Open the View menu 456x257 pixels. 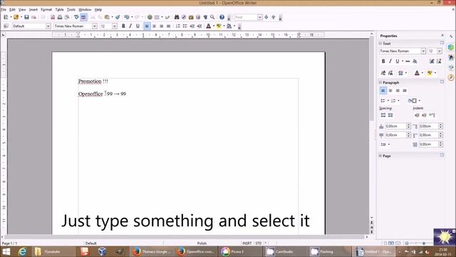pyautogui.click(x=22, y=9)
